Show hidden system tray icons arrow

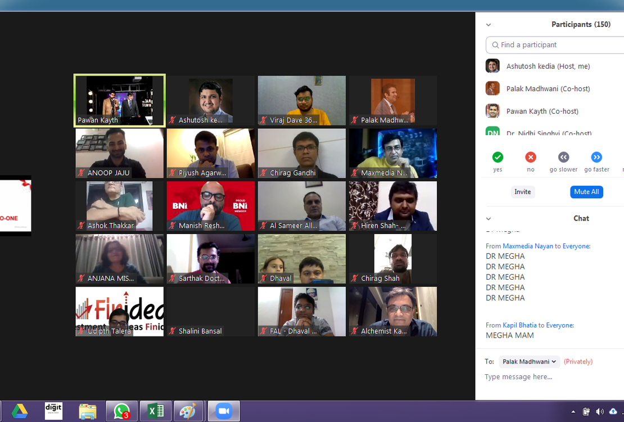coord(573,412)
